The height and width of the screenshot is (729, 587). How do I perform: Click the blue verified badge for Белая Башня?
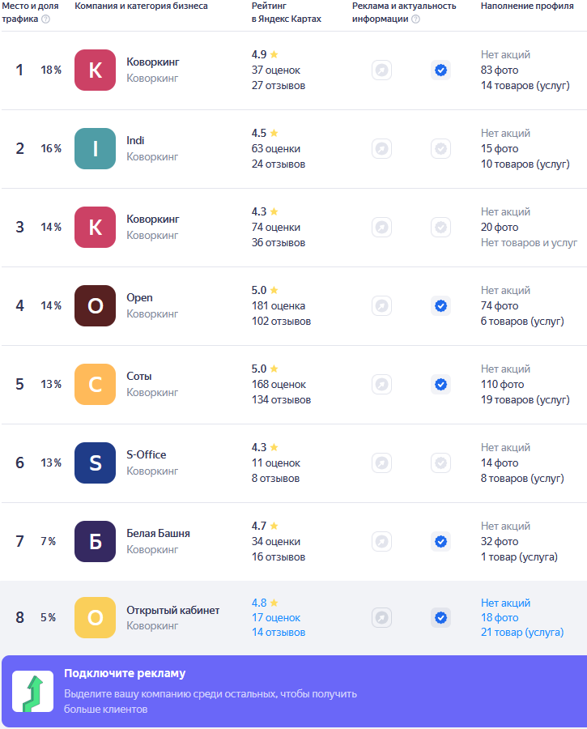click(x=440, y=542)
